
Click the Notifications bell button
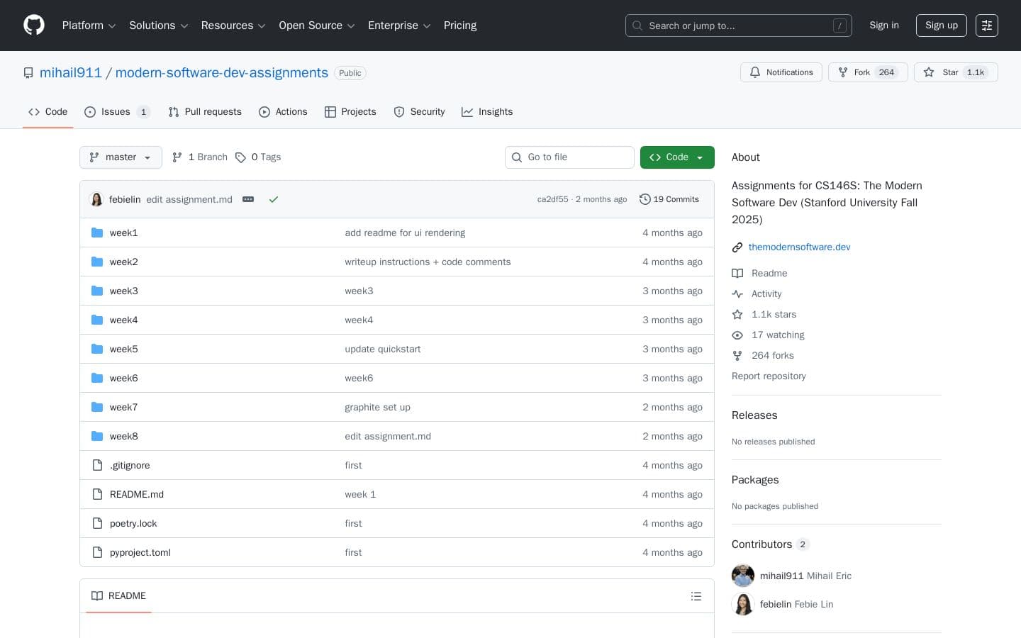tap(781, 72)
